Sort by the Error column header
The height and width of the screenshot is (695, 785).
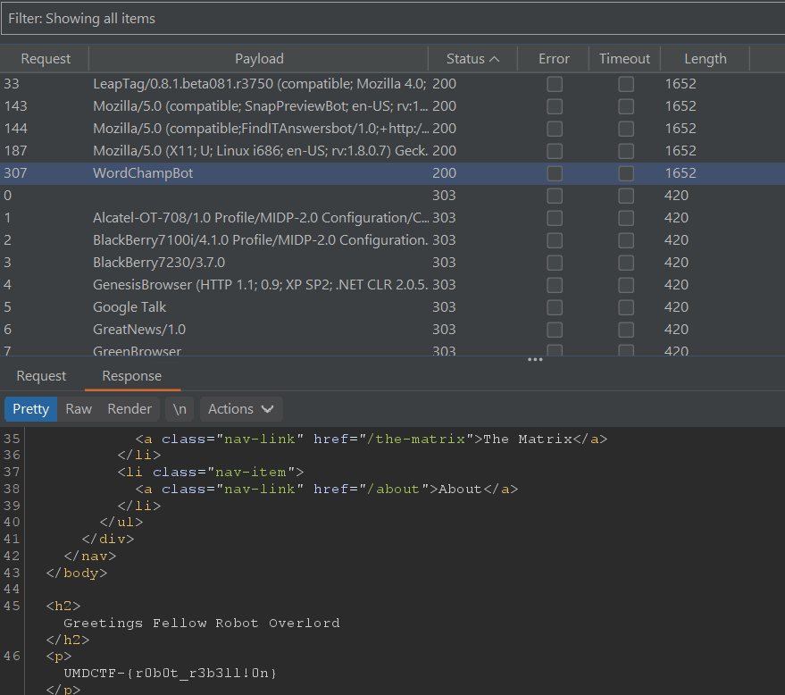(x=554, y=59)
